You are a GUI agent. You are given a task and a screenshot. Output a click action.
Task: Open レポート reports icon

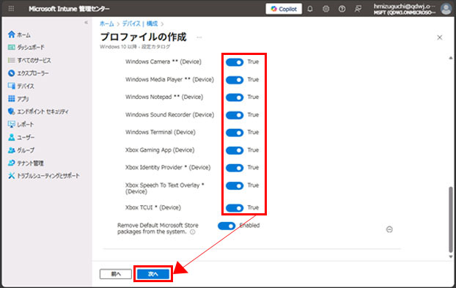(11, 124)
